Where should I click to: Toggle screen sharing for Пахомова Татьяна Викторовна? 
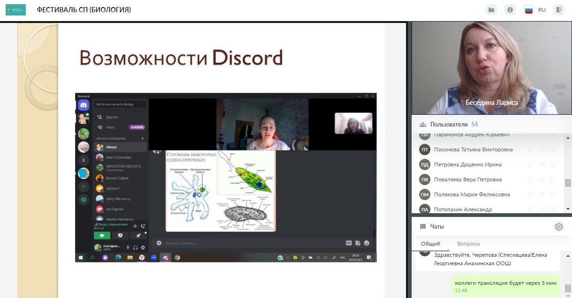coord(553,149)
